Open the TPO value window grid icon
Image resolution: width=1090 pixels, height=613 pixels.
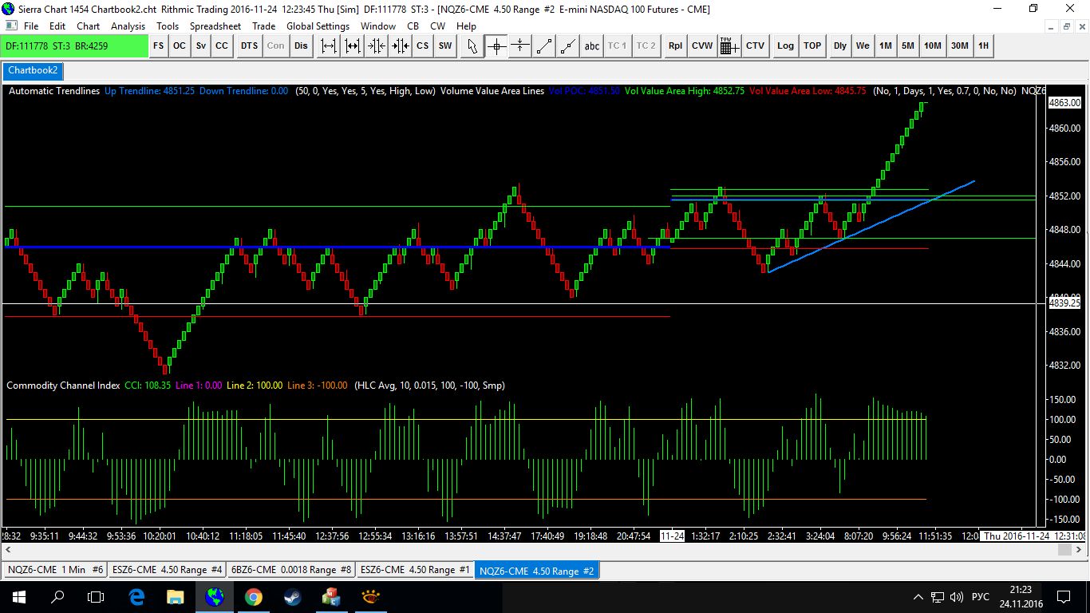[728, 45]
